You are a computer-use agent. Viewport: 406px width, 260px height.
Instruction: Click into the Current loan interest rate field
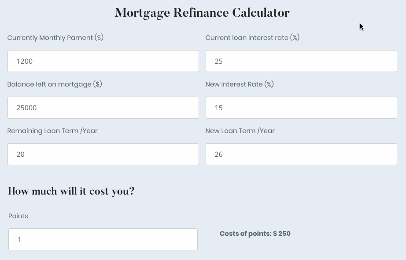point(301,61)
